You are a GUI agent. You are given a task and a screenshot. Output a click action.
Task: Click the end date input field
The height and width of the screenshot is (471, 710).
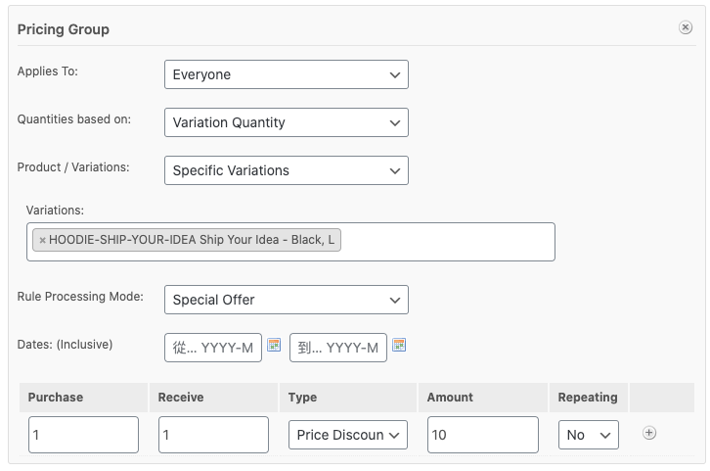point(337,348)
